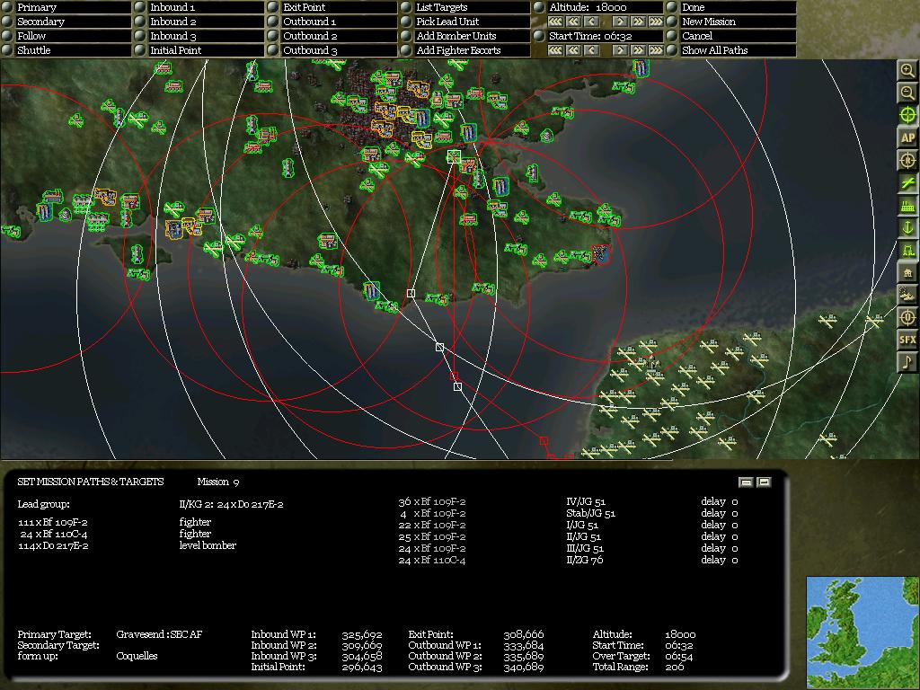The image size is (920, 690).
Task: Toggle the green crosshair target display
Action: (907, 114)
